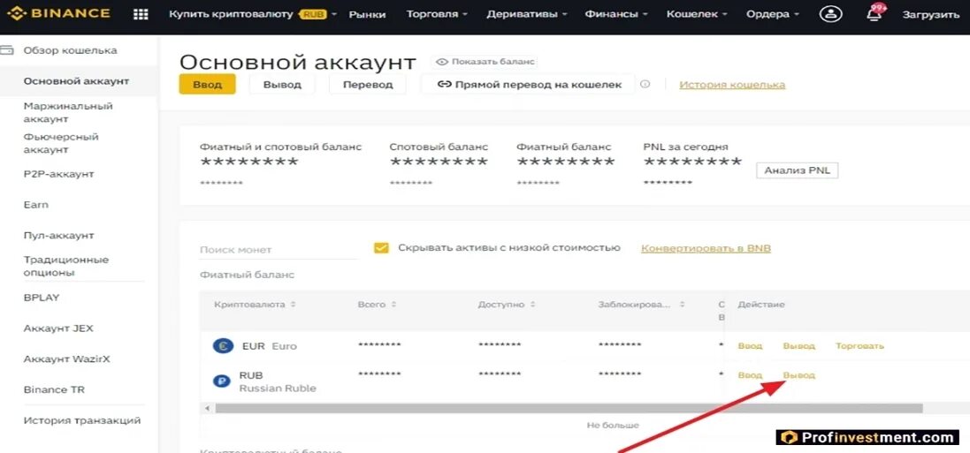Click Вывод link in RUB row
The image size is (970, 453).
pos(798,375)
